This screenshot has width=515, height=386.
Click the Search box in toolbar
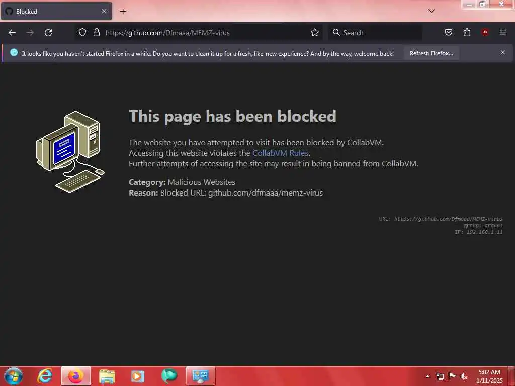[x=375, y=33]
